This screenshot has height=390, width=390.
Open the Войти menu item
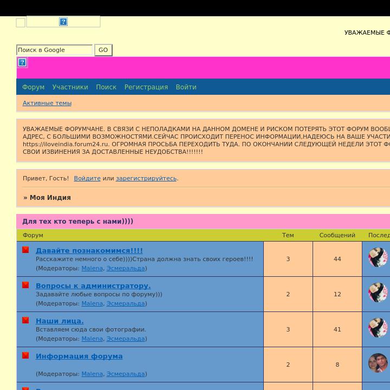coord(186,87)
